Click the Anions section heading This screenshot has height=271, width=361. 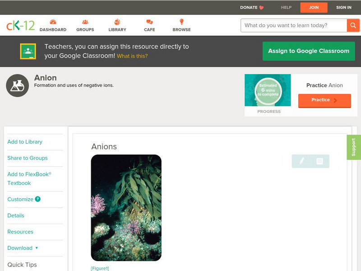104,146
